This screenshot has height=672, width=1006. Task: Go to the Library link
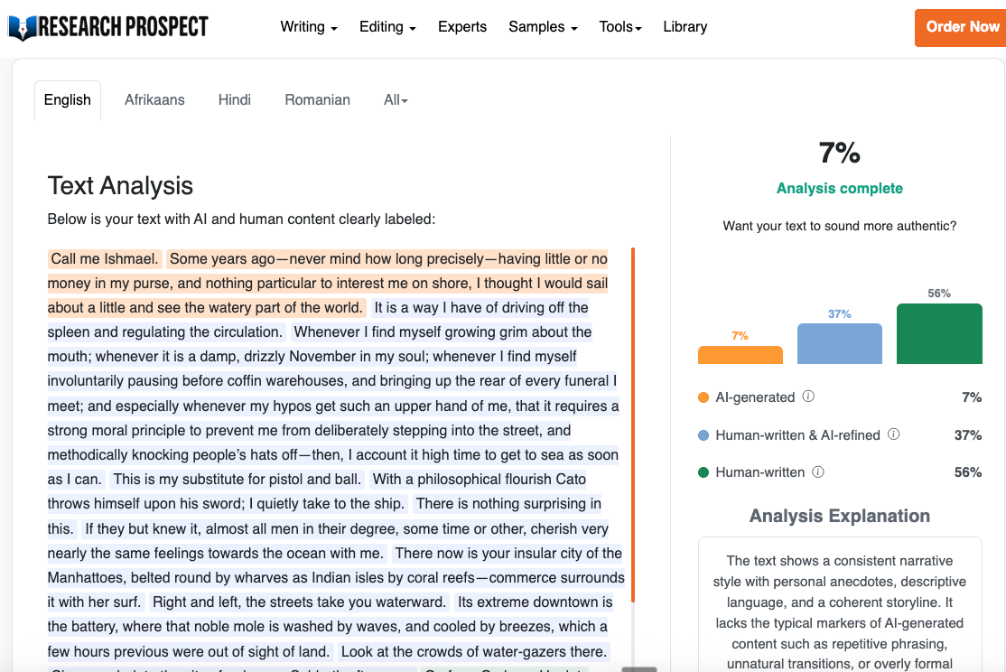[x=685, y=27]
